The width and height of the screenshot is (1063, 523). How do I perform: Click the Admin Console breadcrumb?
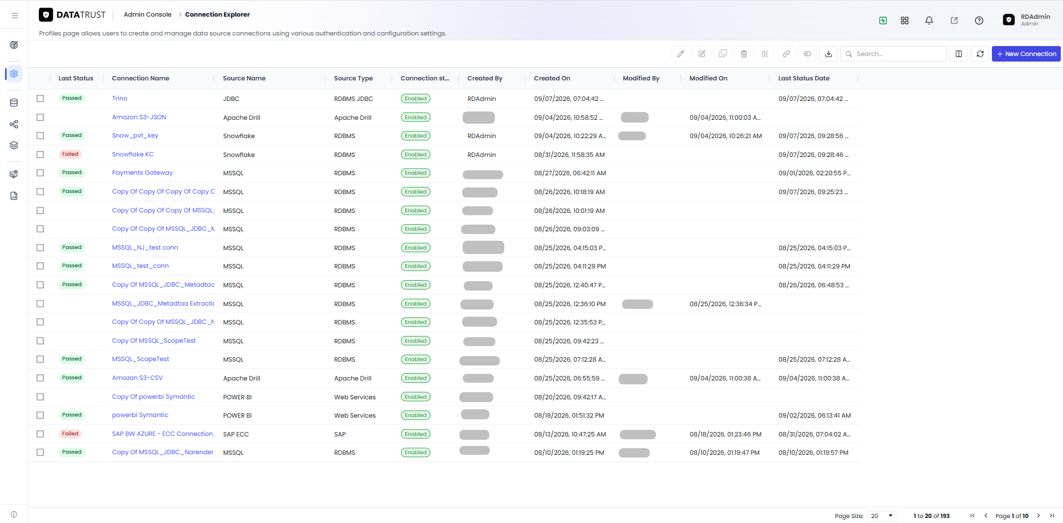coord(147,14)
